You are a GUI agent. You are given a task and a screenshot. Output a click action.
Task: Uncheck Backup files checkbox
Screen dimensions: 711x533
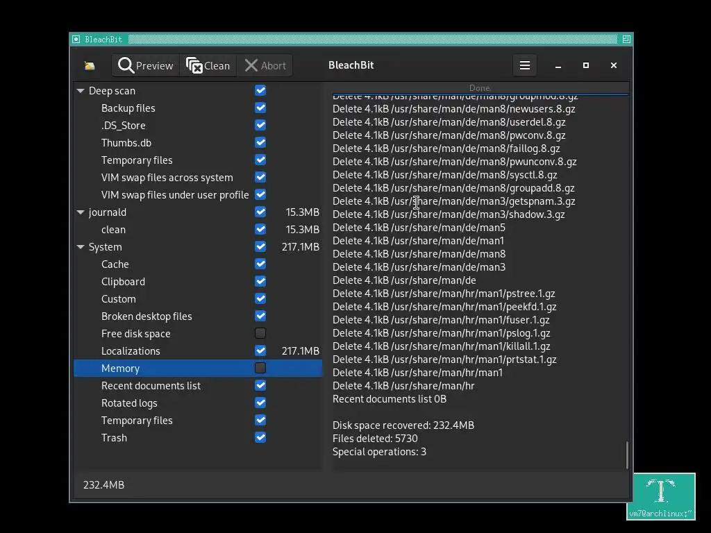point(260,108)
